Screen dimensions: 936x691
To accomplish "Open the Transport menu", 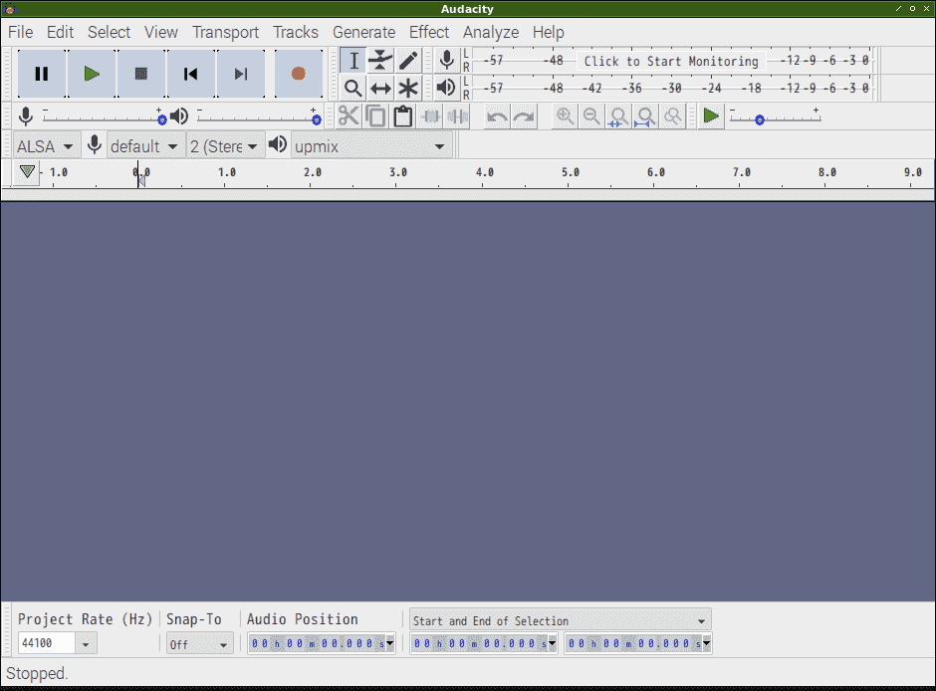I will coord(226,32).
